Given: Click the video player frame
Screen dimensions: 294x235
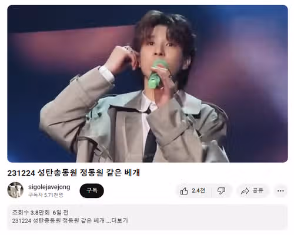Looking at the screenshot, I should click(148, 83).
